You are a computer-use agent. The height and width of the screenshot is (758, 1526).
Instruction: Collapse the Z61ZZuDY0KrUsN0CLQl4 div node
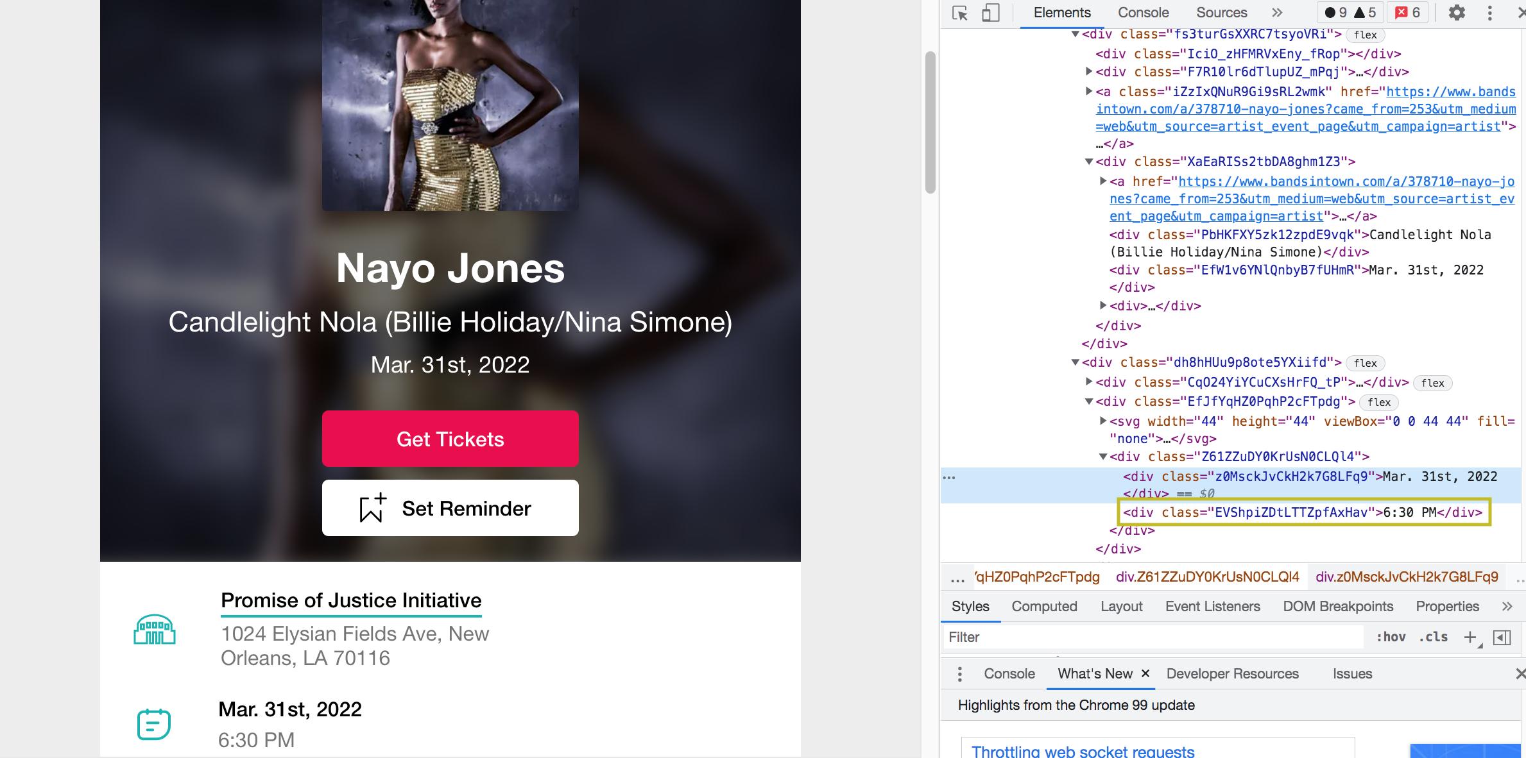tap(1102, 457)
